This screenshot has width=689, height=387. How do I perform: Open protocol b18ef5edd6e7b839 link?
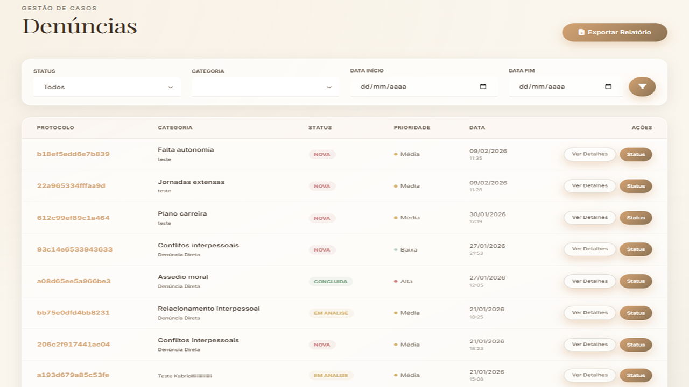click(73, 154)
